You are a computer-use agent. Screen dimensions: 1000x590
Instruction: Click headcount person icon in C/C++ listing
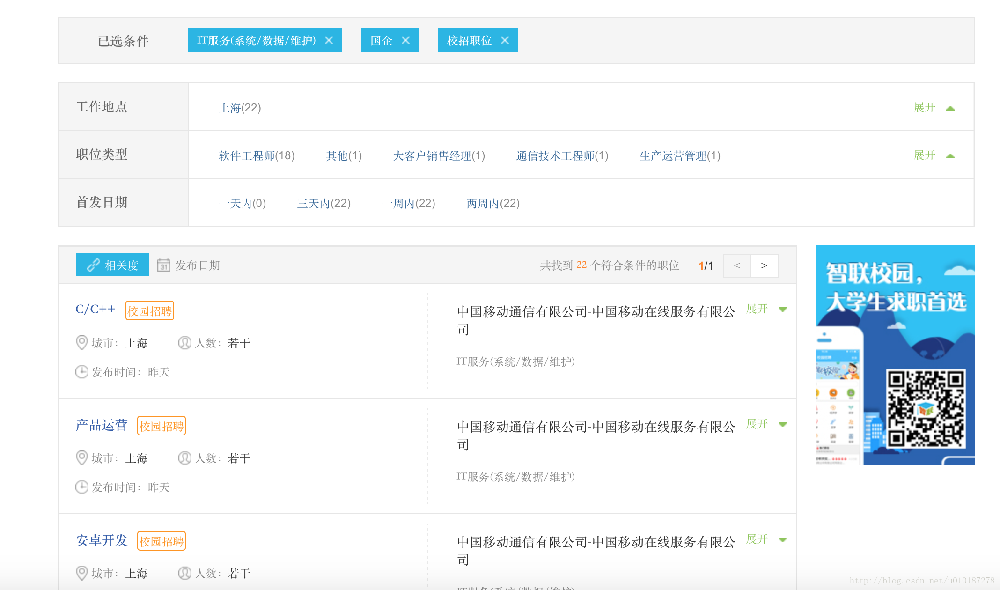click(x=185, y=343)
